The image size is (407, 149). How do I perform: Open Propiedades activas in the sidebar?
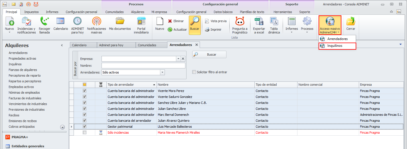click(x=22, y=58)
